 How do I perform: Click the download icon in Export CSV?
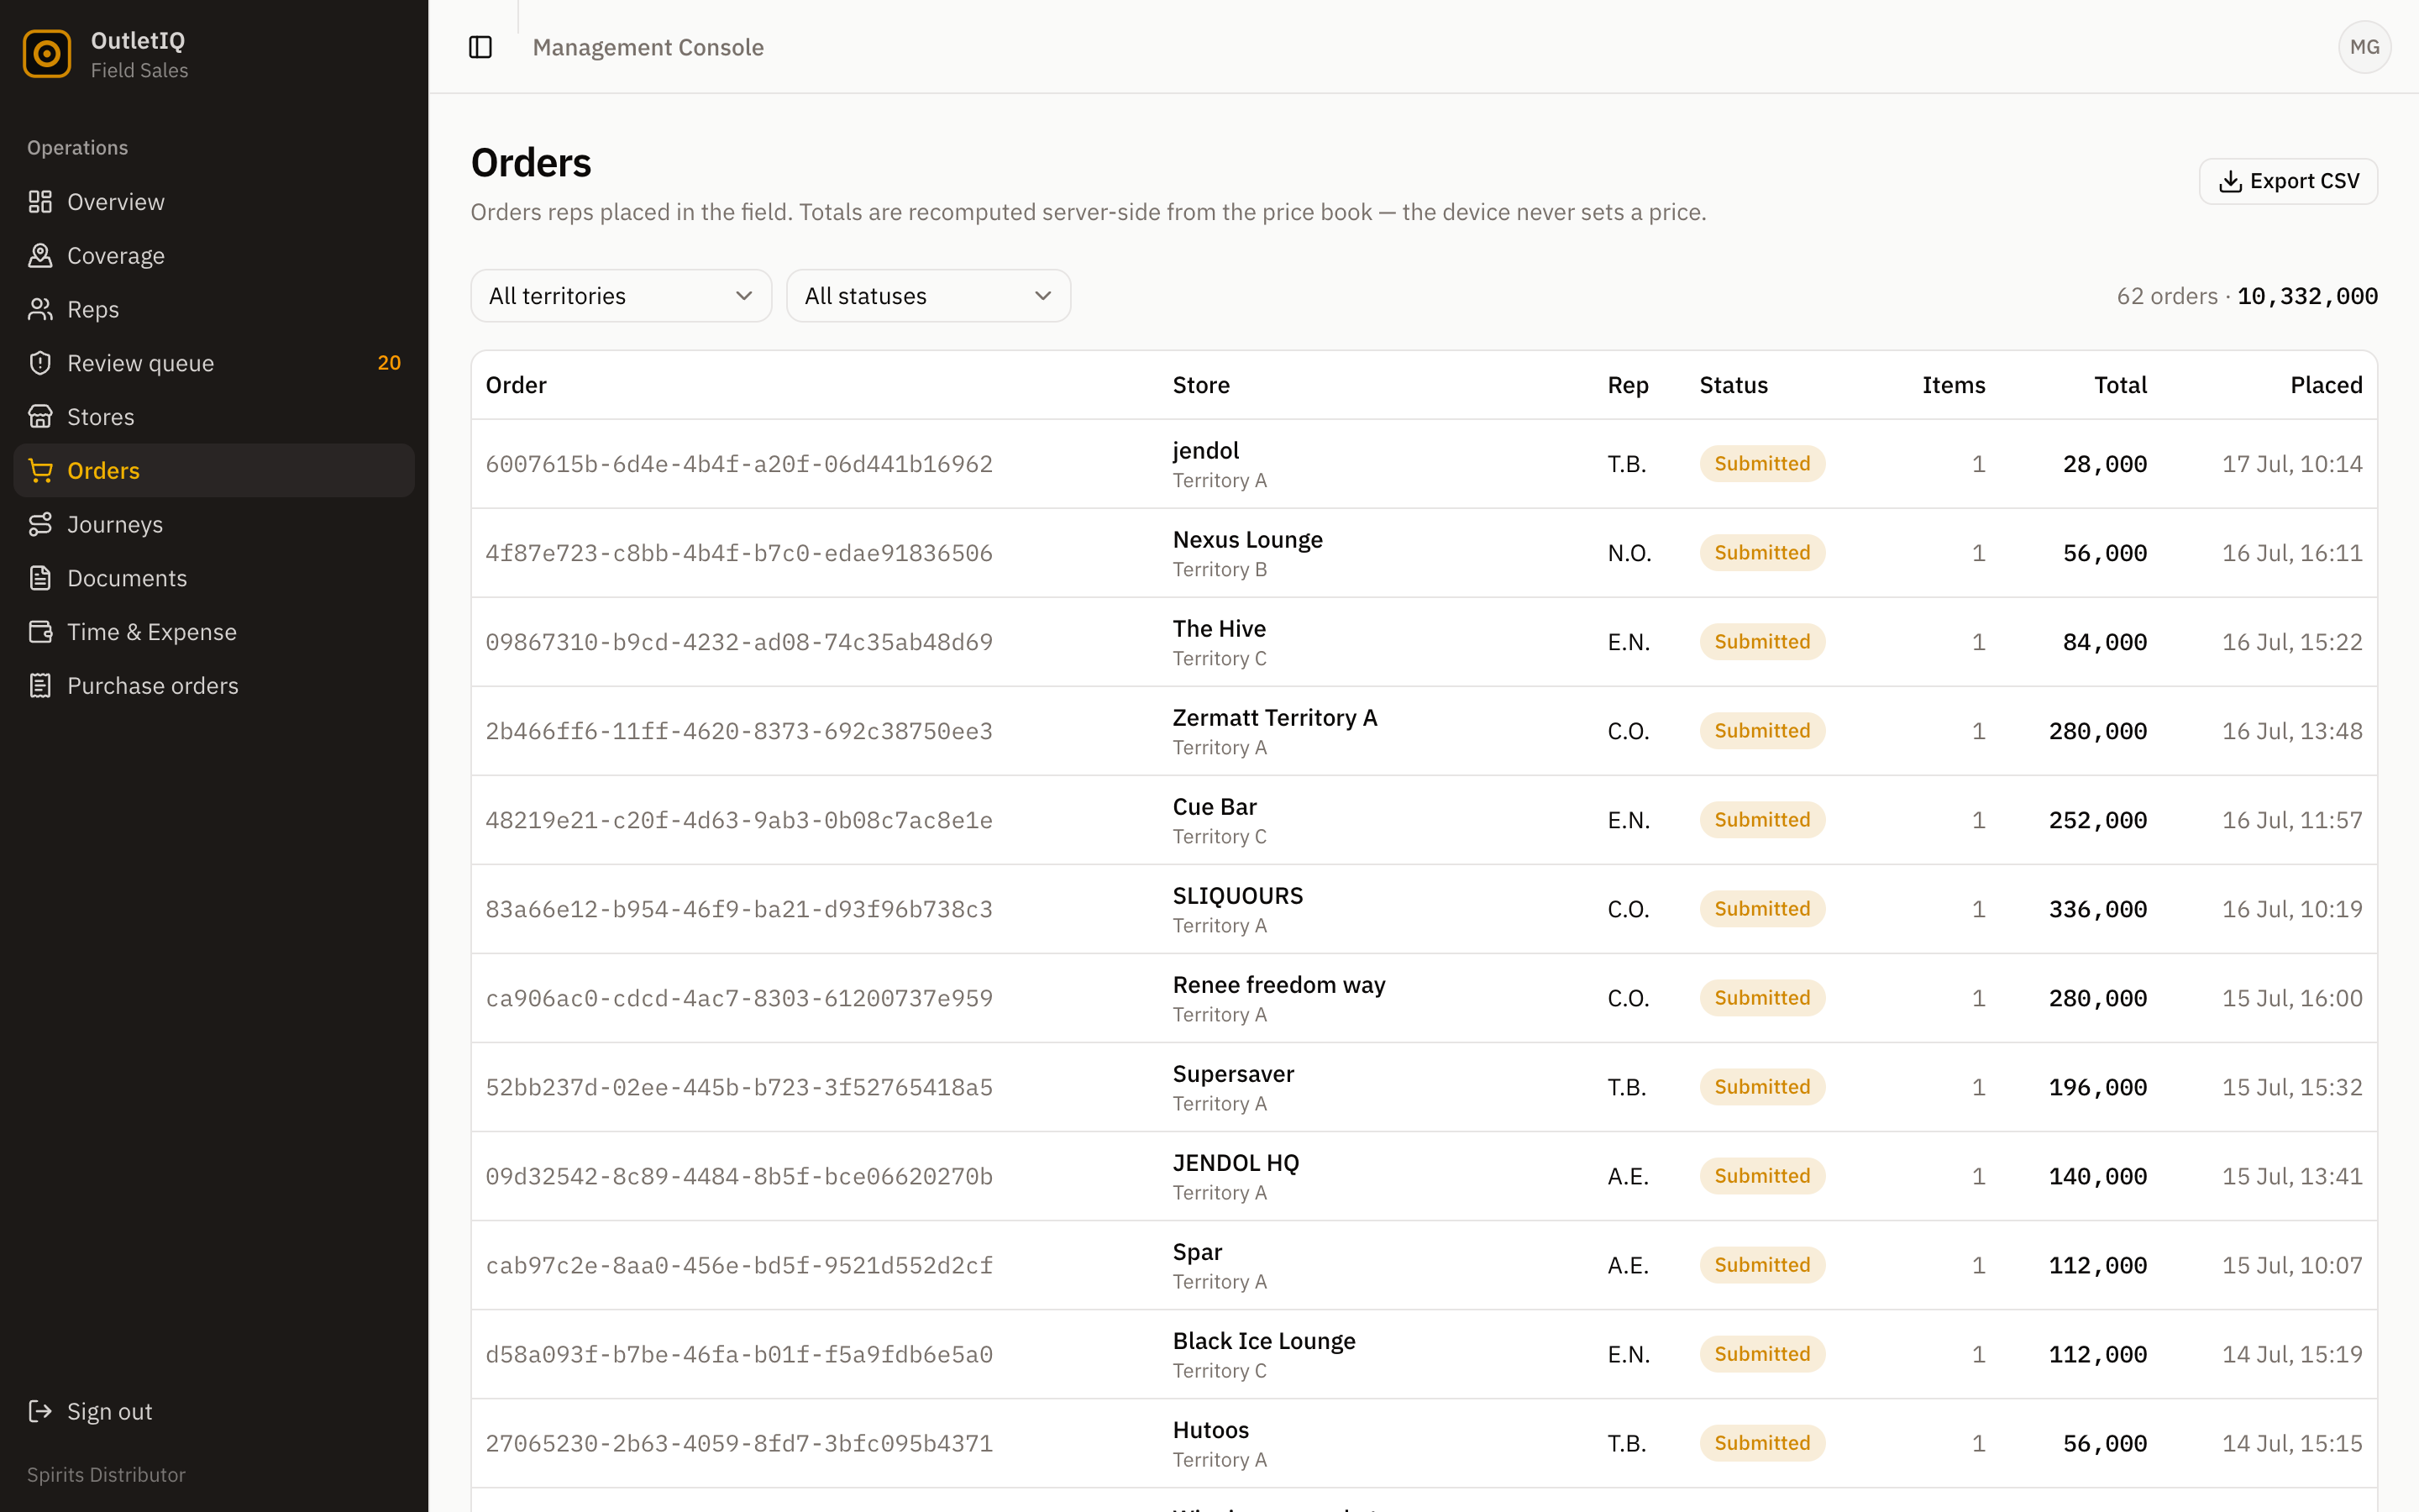tap(2230, 181)
